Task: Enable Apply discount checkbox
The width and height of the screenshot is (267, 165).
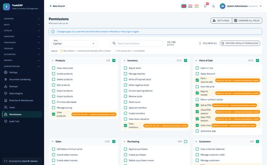Action: click(x=197, y=74)
